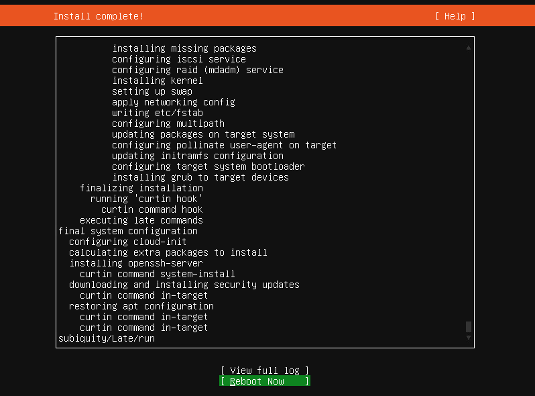Click the 'executing late commands' entry

coord(141,220)
